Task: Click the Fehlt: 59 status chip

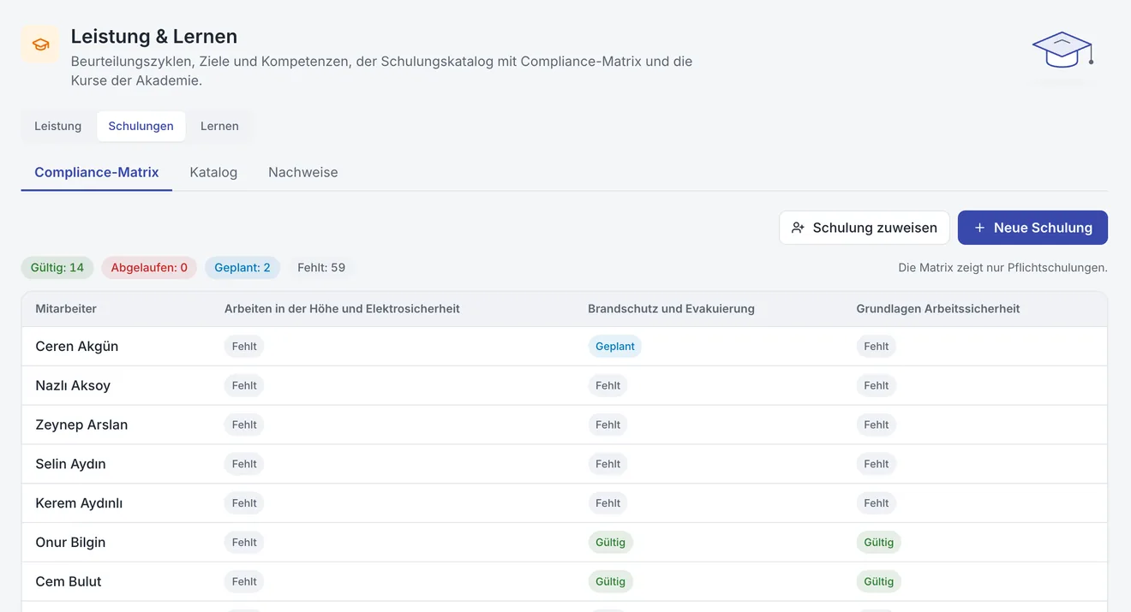Action: [321, 268]
